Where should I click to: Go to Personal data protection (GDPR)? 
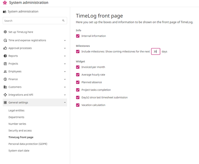pos(28,144)
